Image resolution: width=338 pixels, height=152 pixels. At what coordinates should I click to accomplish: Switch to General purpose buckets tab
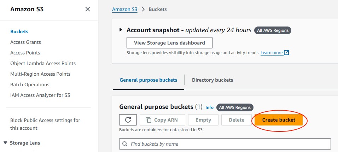148,80
